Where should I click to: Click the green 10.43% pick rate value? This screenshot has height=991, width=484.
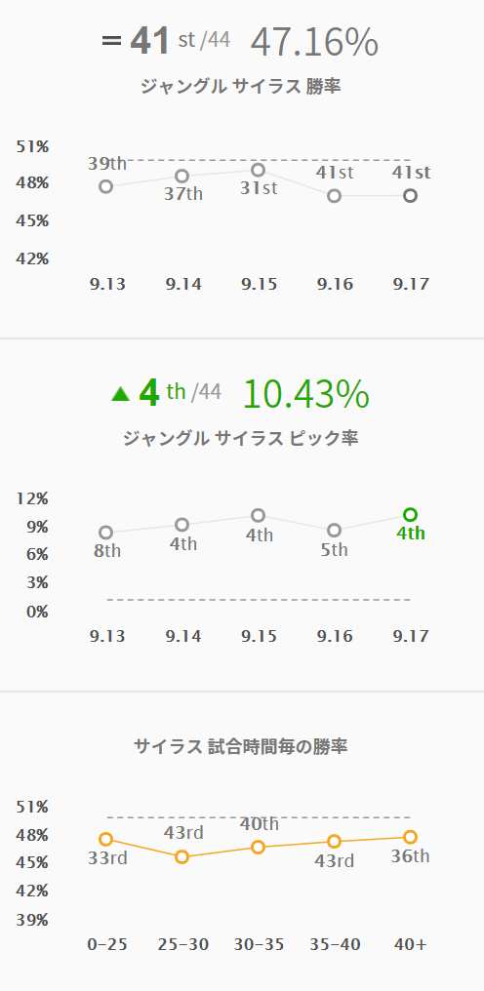(x=305, y=394)
